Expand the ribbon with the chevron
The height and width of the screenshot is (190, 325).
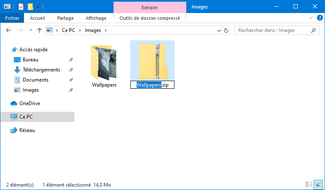pos(310,18)
